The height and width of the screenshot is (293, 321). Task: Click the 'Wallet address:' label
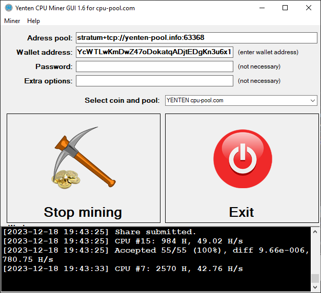45,52
